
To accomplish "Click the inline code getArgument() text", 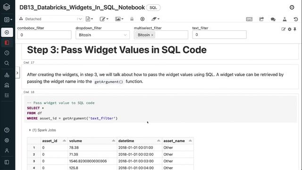I will [x=109, y=82].
